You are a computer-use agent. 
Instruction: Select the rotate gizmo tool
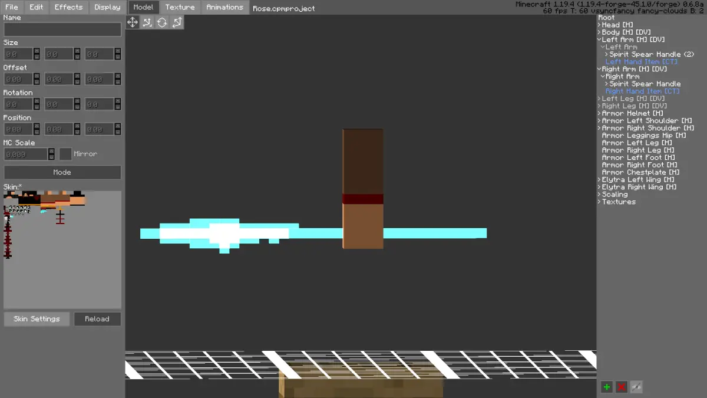point(162,22)
